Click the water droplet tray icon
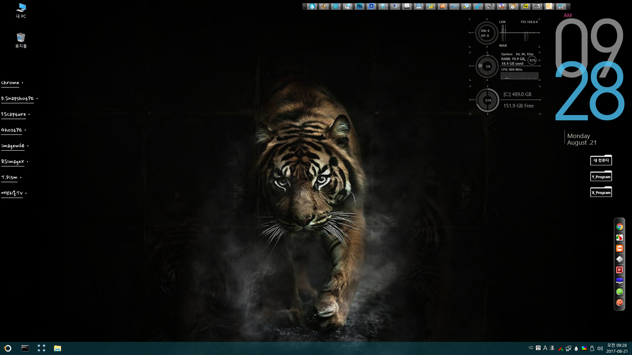The width and height of the screenshot is (632, 355). (576, 348)
